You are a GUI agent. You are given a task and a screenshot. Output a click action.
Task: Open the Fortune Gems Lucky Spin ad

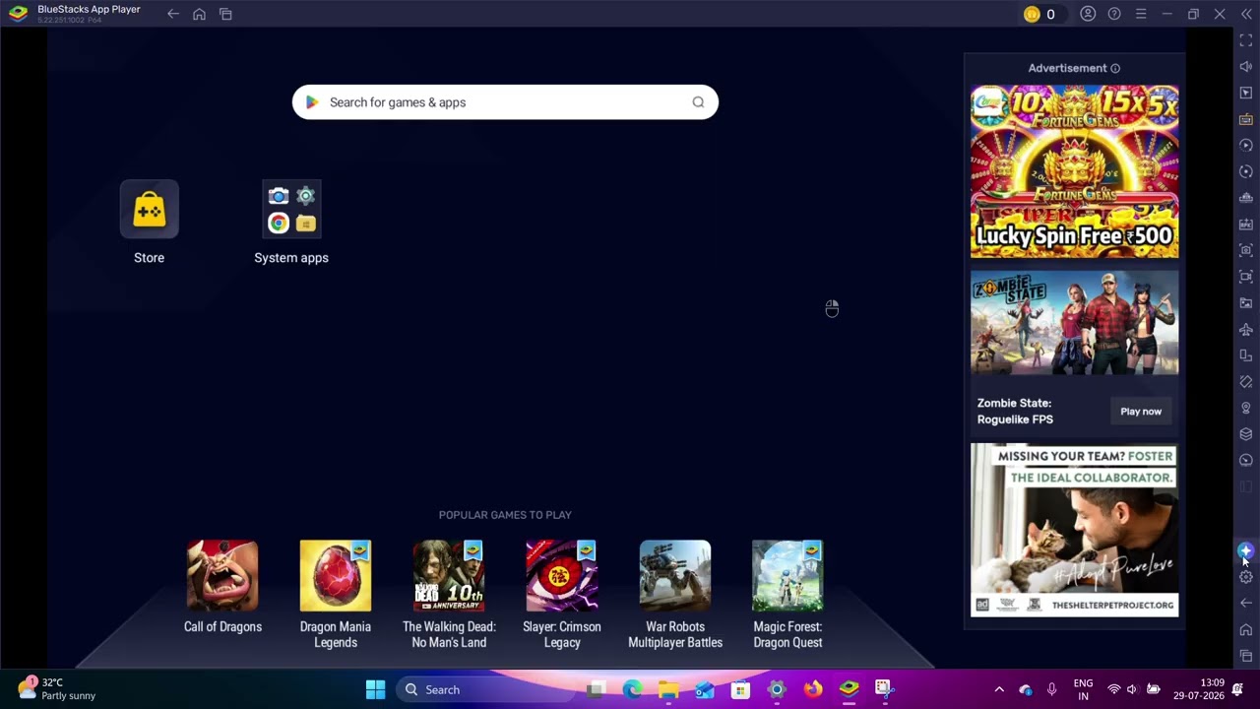(x=1075, y=172)
